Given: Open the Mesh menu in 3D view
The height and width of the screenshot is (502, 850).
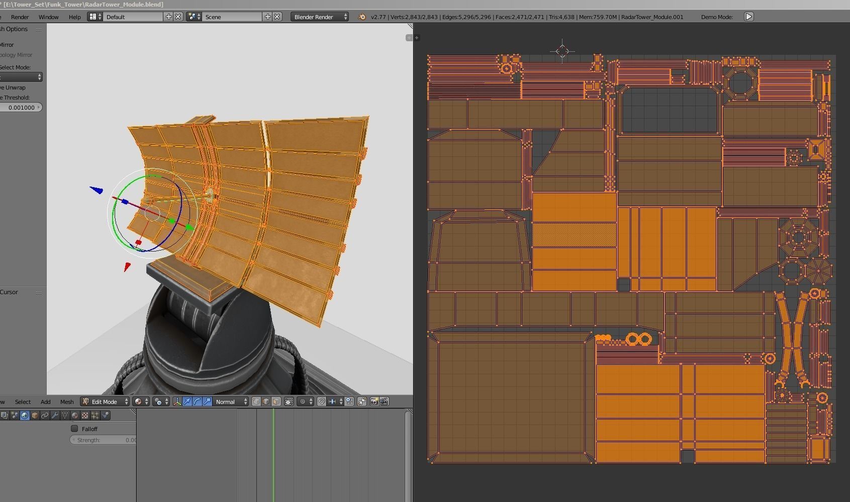Looking at the screenshot, I should (x=67, y=402).
